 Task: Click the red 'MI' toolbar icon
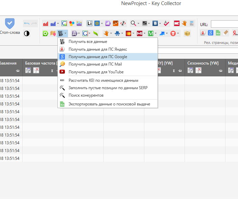(x=139, y=33)
